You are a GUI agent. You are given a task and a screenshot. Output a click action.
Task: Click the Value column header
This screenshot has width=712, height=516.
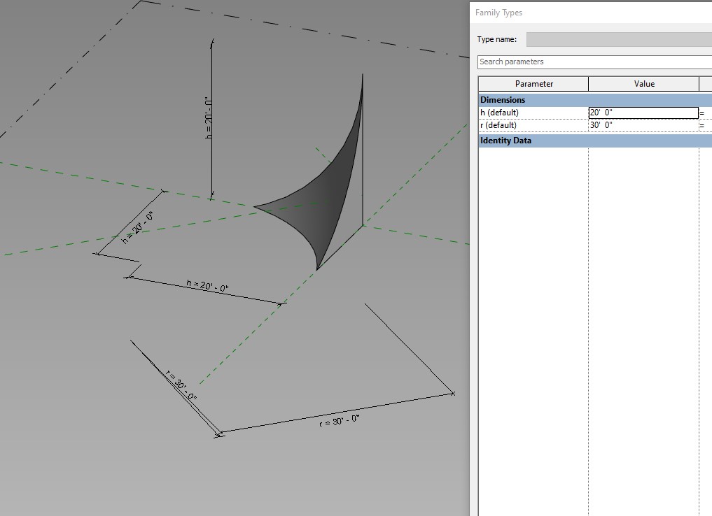click(643, 83)
